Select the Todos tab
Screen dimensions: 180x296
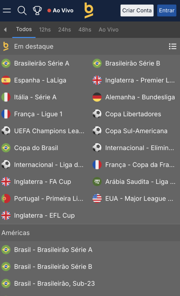click(24, 29)
